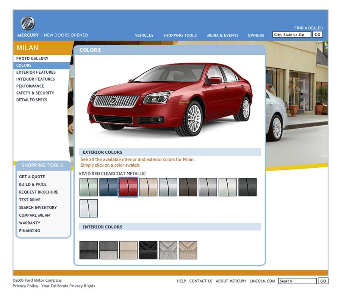
Task: Choose the light gray leather interior swatch
Action: pos(168,250)
